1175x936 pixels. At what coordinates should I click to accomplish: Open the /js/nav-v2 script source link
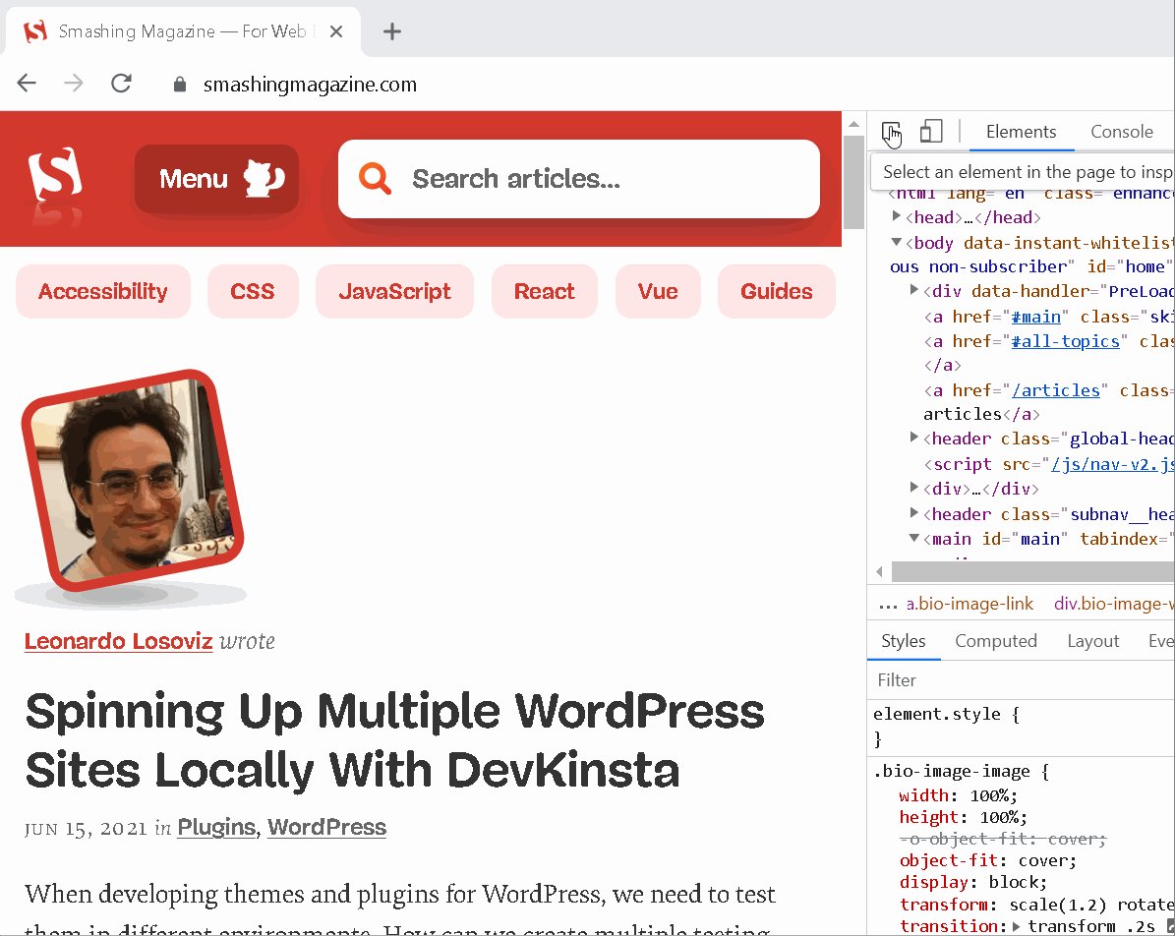click(x=1113, y=465)
